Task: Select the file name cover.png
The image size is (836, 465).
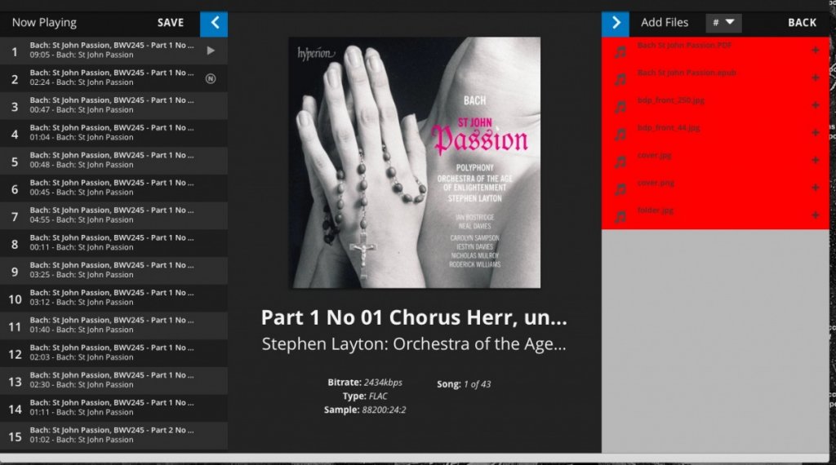Action: pos(656,183)
